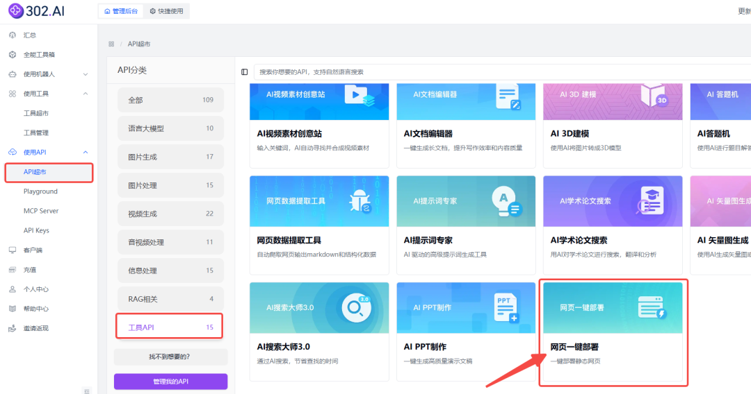Viewport: 751px width, 394px height.
Task: Click the 302.AI logo
Action: (x=36, y=10)
